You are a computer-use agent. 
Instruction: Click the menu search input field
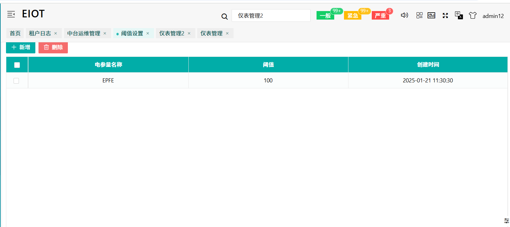click(271, 16)
